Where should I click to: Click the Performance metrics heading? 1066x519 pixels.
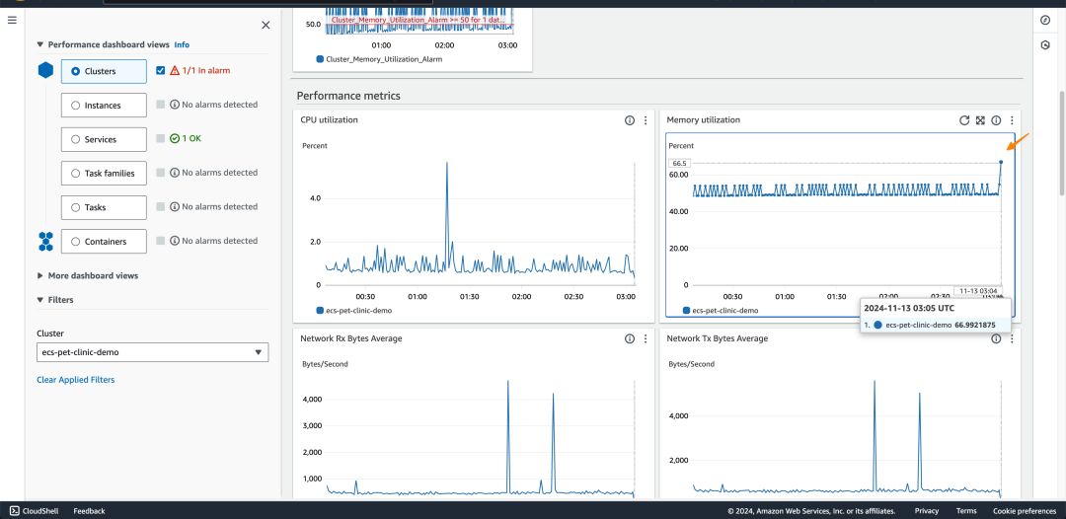click(348, 96)
